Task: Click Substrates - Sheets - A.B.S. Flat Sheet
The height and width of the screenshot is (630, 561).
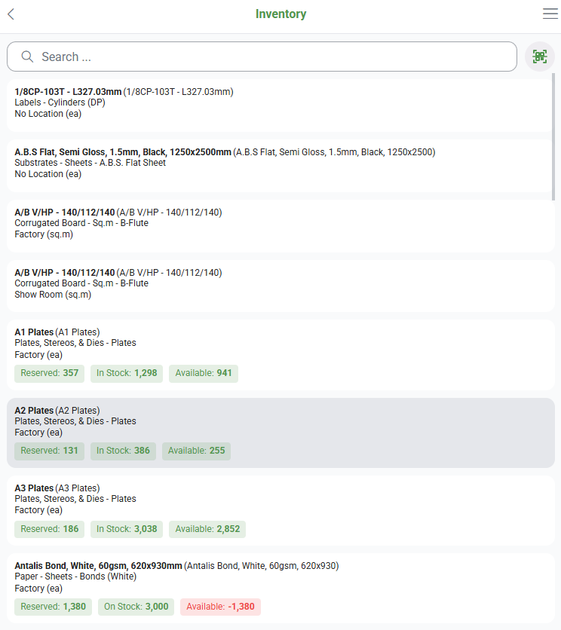Action: point(90,163)
